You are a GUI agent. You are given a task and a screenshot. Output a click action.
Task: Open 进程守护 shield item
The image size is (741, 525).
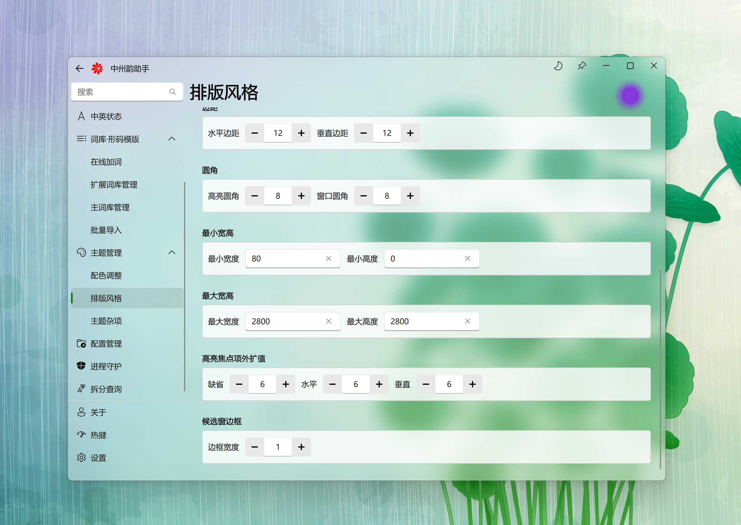[x=106, y=366]
